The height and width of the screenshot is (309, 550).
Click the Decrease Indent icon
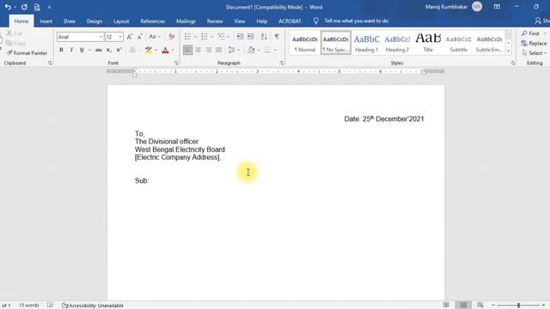pos(240,37)
